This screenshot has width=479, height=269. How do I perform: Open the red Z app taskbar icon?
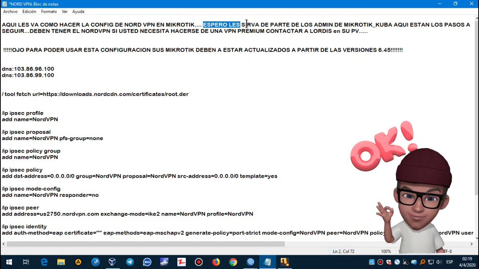click(x=181, y=262)
